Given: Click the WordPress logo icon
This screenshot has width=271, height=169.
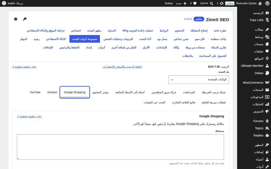Looking at the screenshot, I should [x=267, y=3].
